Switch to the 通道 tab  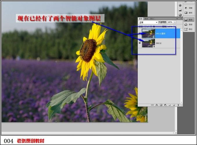(146, 19)
